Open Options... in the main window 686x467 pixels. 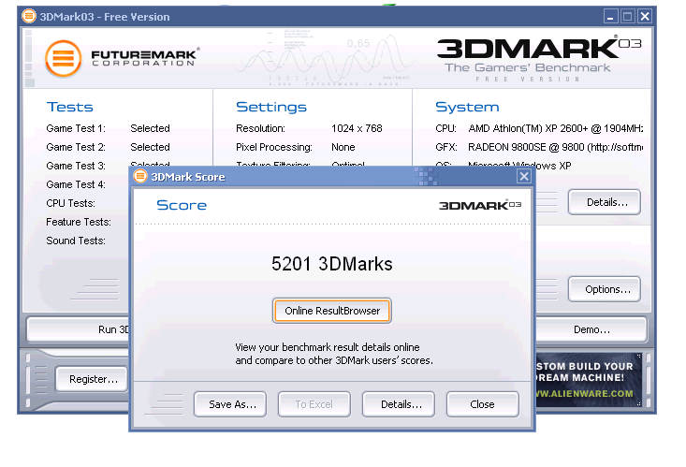click(605, 289)
